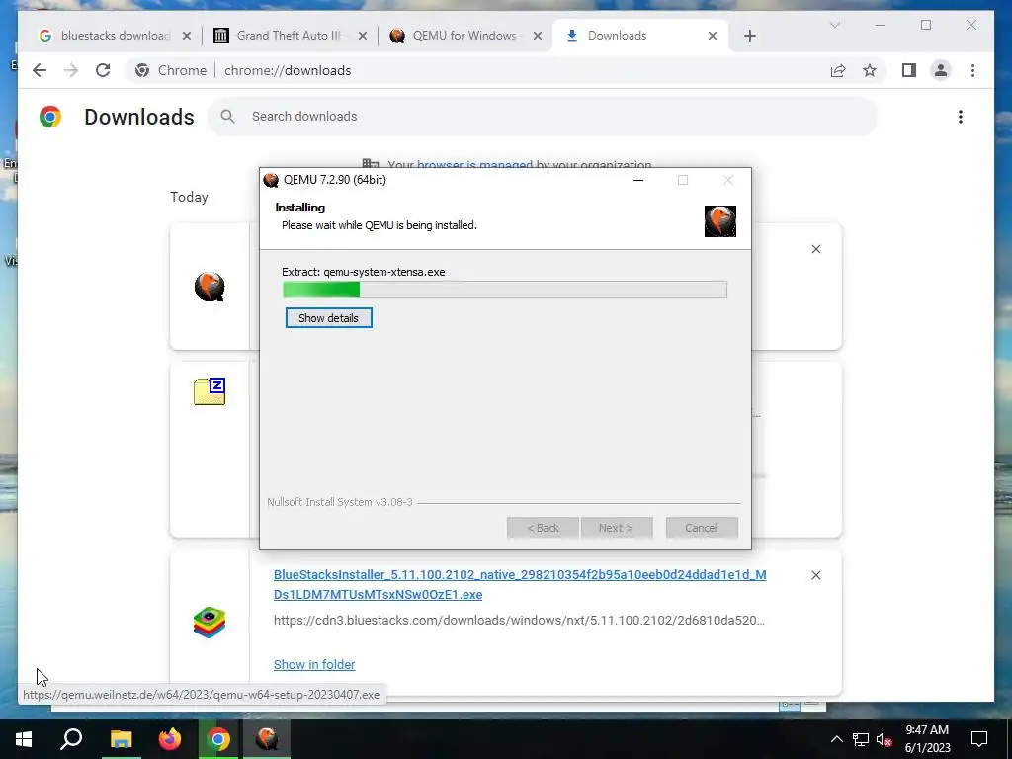Image resolution: width=1012 pixels, height=759 pixels.
Task: Go back to the previous page
Action: (x=40, y=70)
